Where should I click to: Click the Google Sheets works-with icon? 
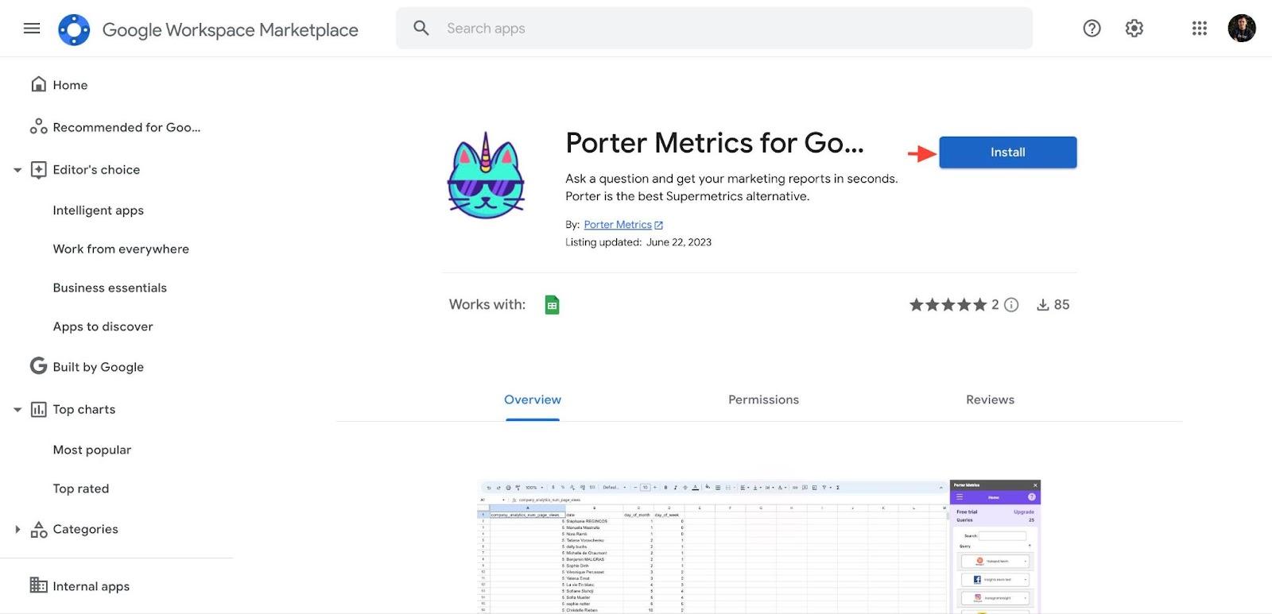[x=552, y=305]
